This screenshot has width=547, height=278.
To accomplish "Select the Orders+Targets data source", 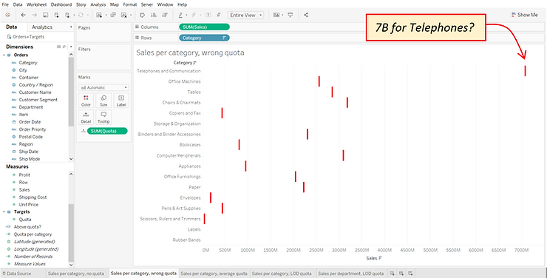I will tap(25, 37).
